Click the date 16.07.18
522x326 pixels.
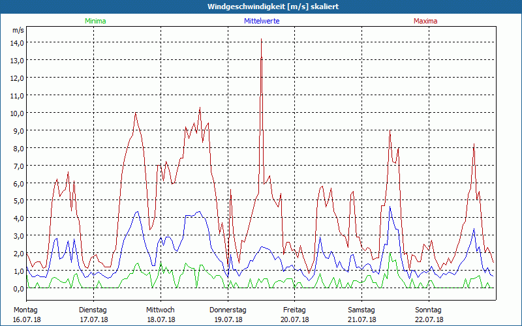tap(27, 319)
